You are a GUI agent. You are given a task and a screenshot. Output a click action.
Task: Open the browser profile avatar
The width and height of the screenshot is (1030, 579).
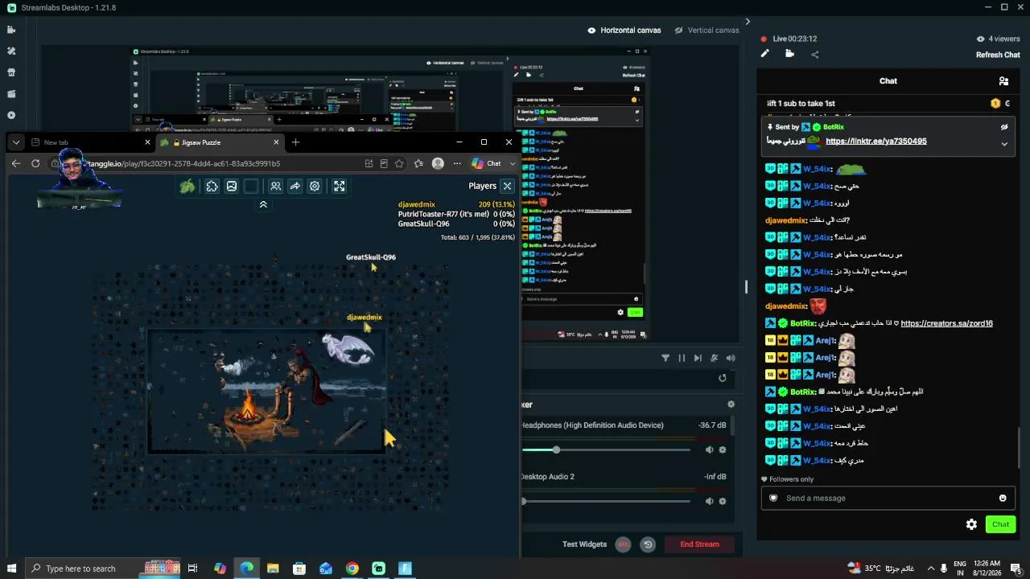(x=438, y=163)
